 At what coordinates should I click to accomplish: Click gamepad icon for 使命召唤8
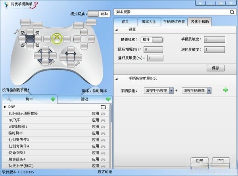click(x=103, y=153)
